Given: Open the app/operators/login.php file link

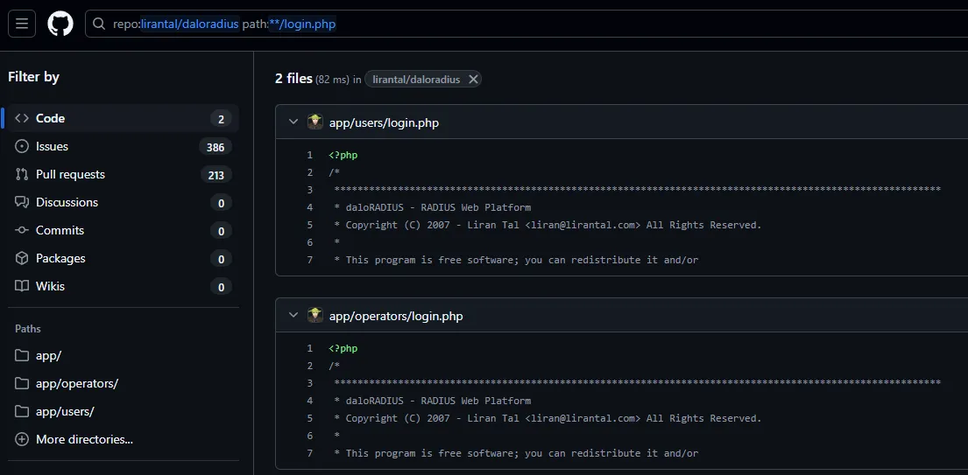Looking at the screenshot, I should click(x=396, y=316).
